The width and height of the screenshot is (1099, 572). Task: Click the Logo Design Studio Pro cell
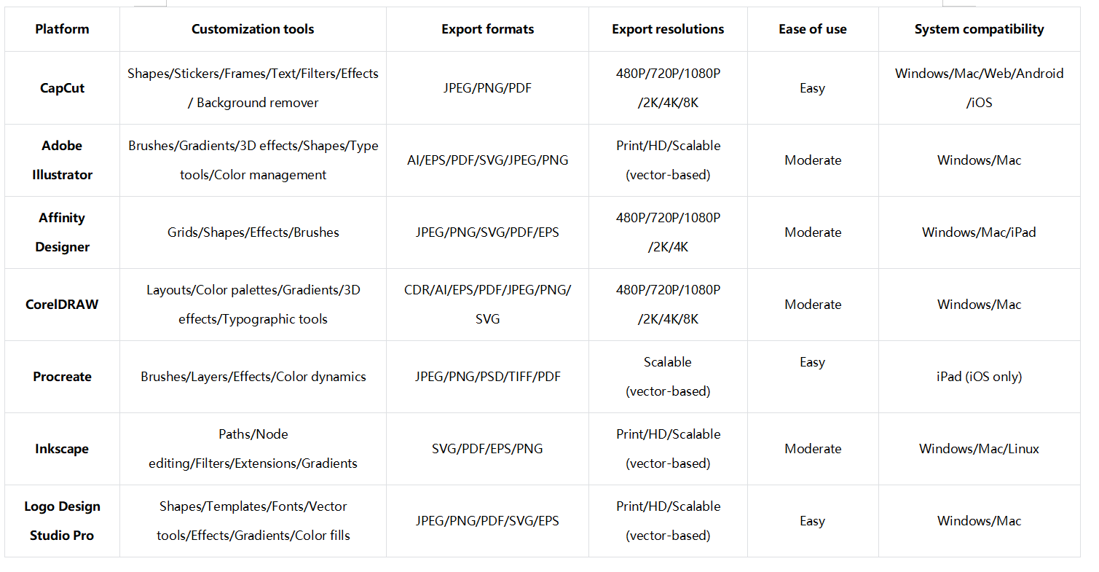click(62, 521)
